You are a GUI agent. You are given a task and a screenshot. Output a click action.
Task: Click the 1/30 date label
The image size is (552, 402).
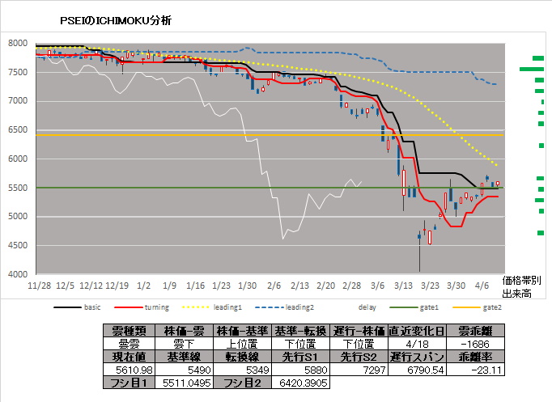[x=247, y=286]
